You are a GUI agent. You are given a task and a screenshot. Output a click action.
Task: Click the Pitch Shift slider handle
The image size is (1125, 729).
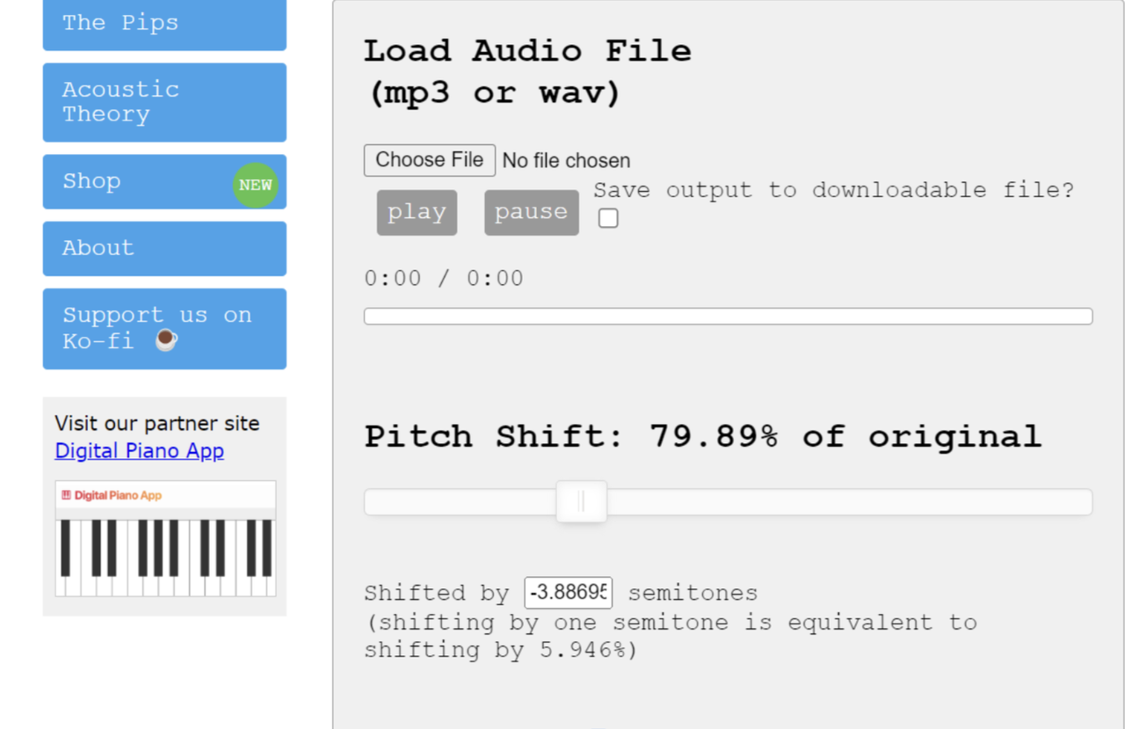point(581,501)
